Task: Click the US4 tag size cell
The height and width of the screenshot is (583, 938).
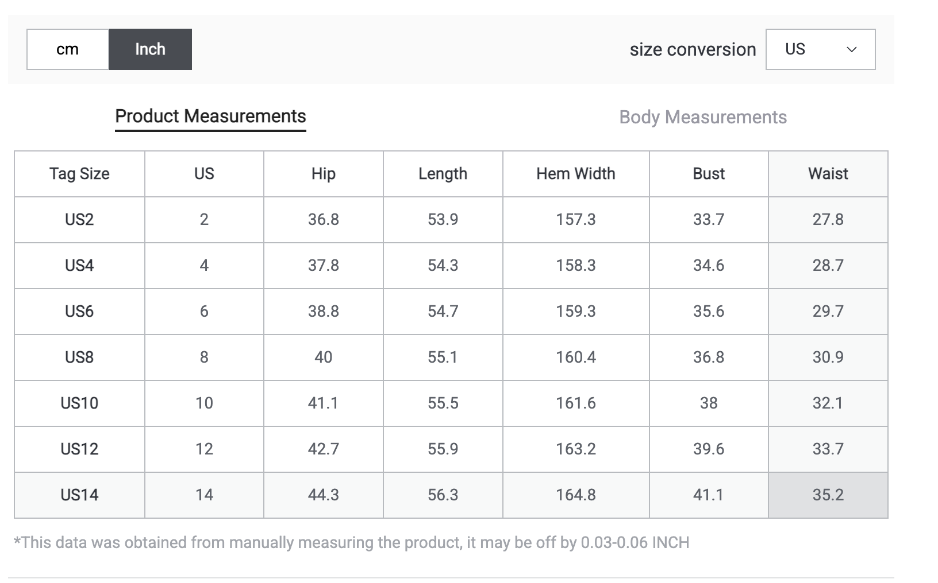Action: pyautogui.click(x=79, y=266)
